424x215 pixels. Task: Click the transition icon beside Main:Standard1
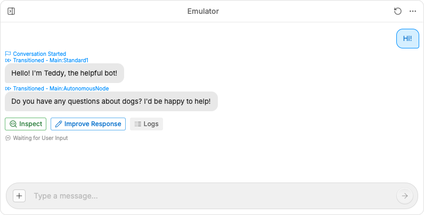(8, 60)
